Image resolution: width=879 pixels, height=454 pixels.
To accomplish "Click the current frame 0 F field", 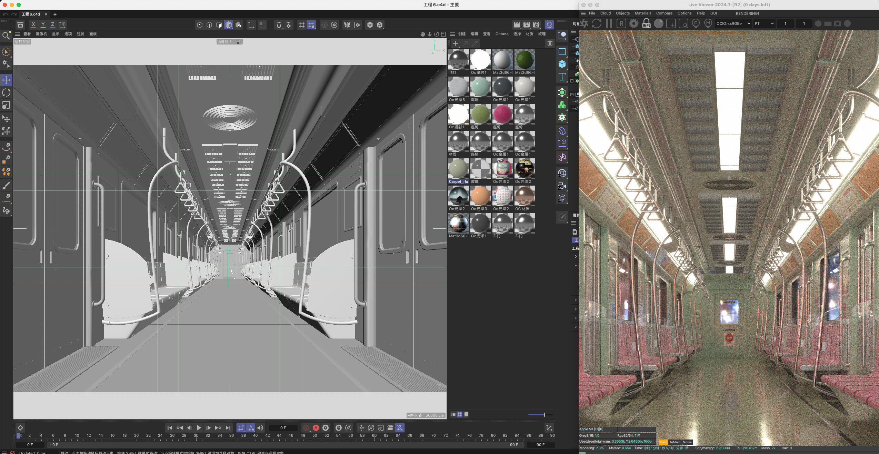I will [x=283, y=428].
